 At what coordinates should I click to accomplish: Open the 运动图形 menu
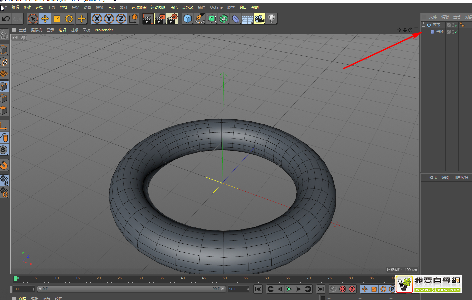(x=158, y=7)
